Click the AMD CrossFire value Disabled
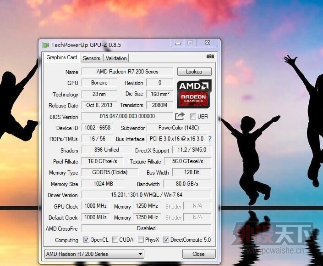 [x=147, y=228]
